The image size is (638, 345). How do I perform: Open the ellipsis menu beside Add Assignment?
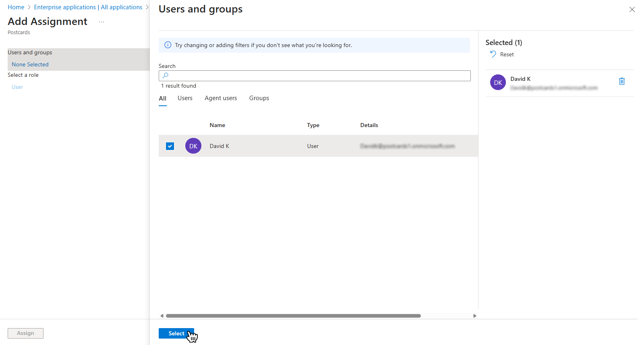tap(101, 22)
